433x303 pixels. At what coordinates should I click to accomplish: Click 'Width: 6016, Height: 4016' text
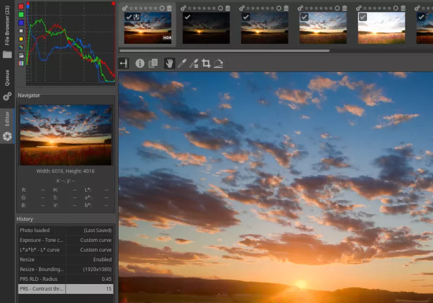point(65,171)
